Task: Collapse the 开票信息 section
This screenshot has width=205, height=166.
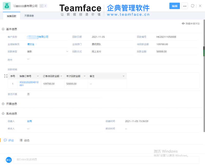Action: pos(3,104)
